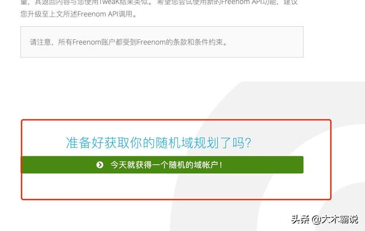Click the cut-off Tweak结果类似 line at top
The width and height of the screenshot is (365, 231).
(127, 2)
